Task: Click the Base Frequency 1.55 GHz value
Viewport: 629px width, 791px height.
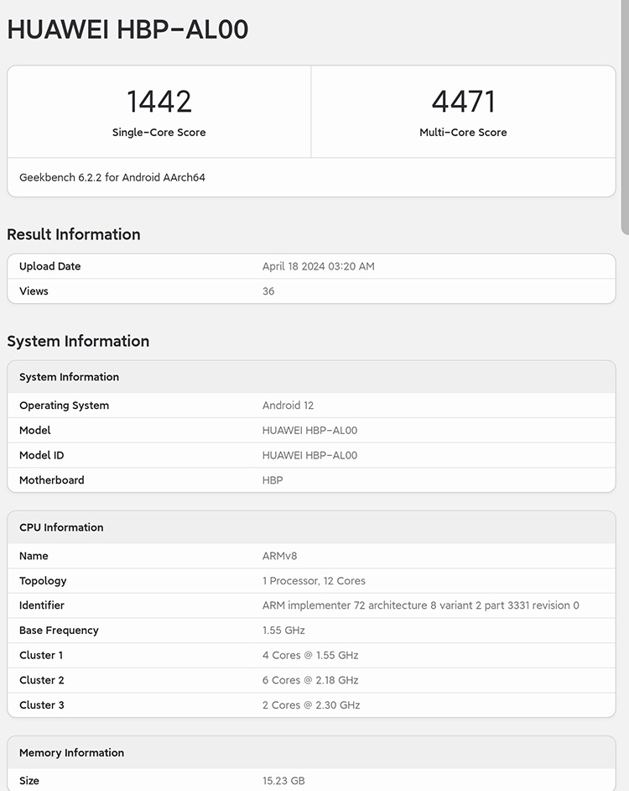Action: 283,631
